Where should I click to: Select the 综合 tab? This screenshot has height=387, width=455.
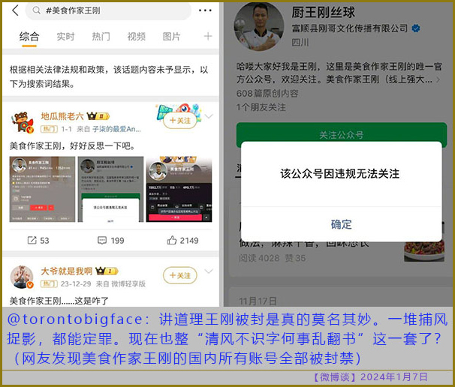coord(29,37)
